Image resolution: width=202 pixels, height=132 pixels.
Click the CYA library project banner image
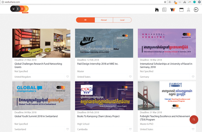tap(104, 96)
